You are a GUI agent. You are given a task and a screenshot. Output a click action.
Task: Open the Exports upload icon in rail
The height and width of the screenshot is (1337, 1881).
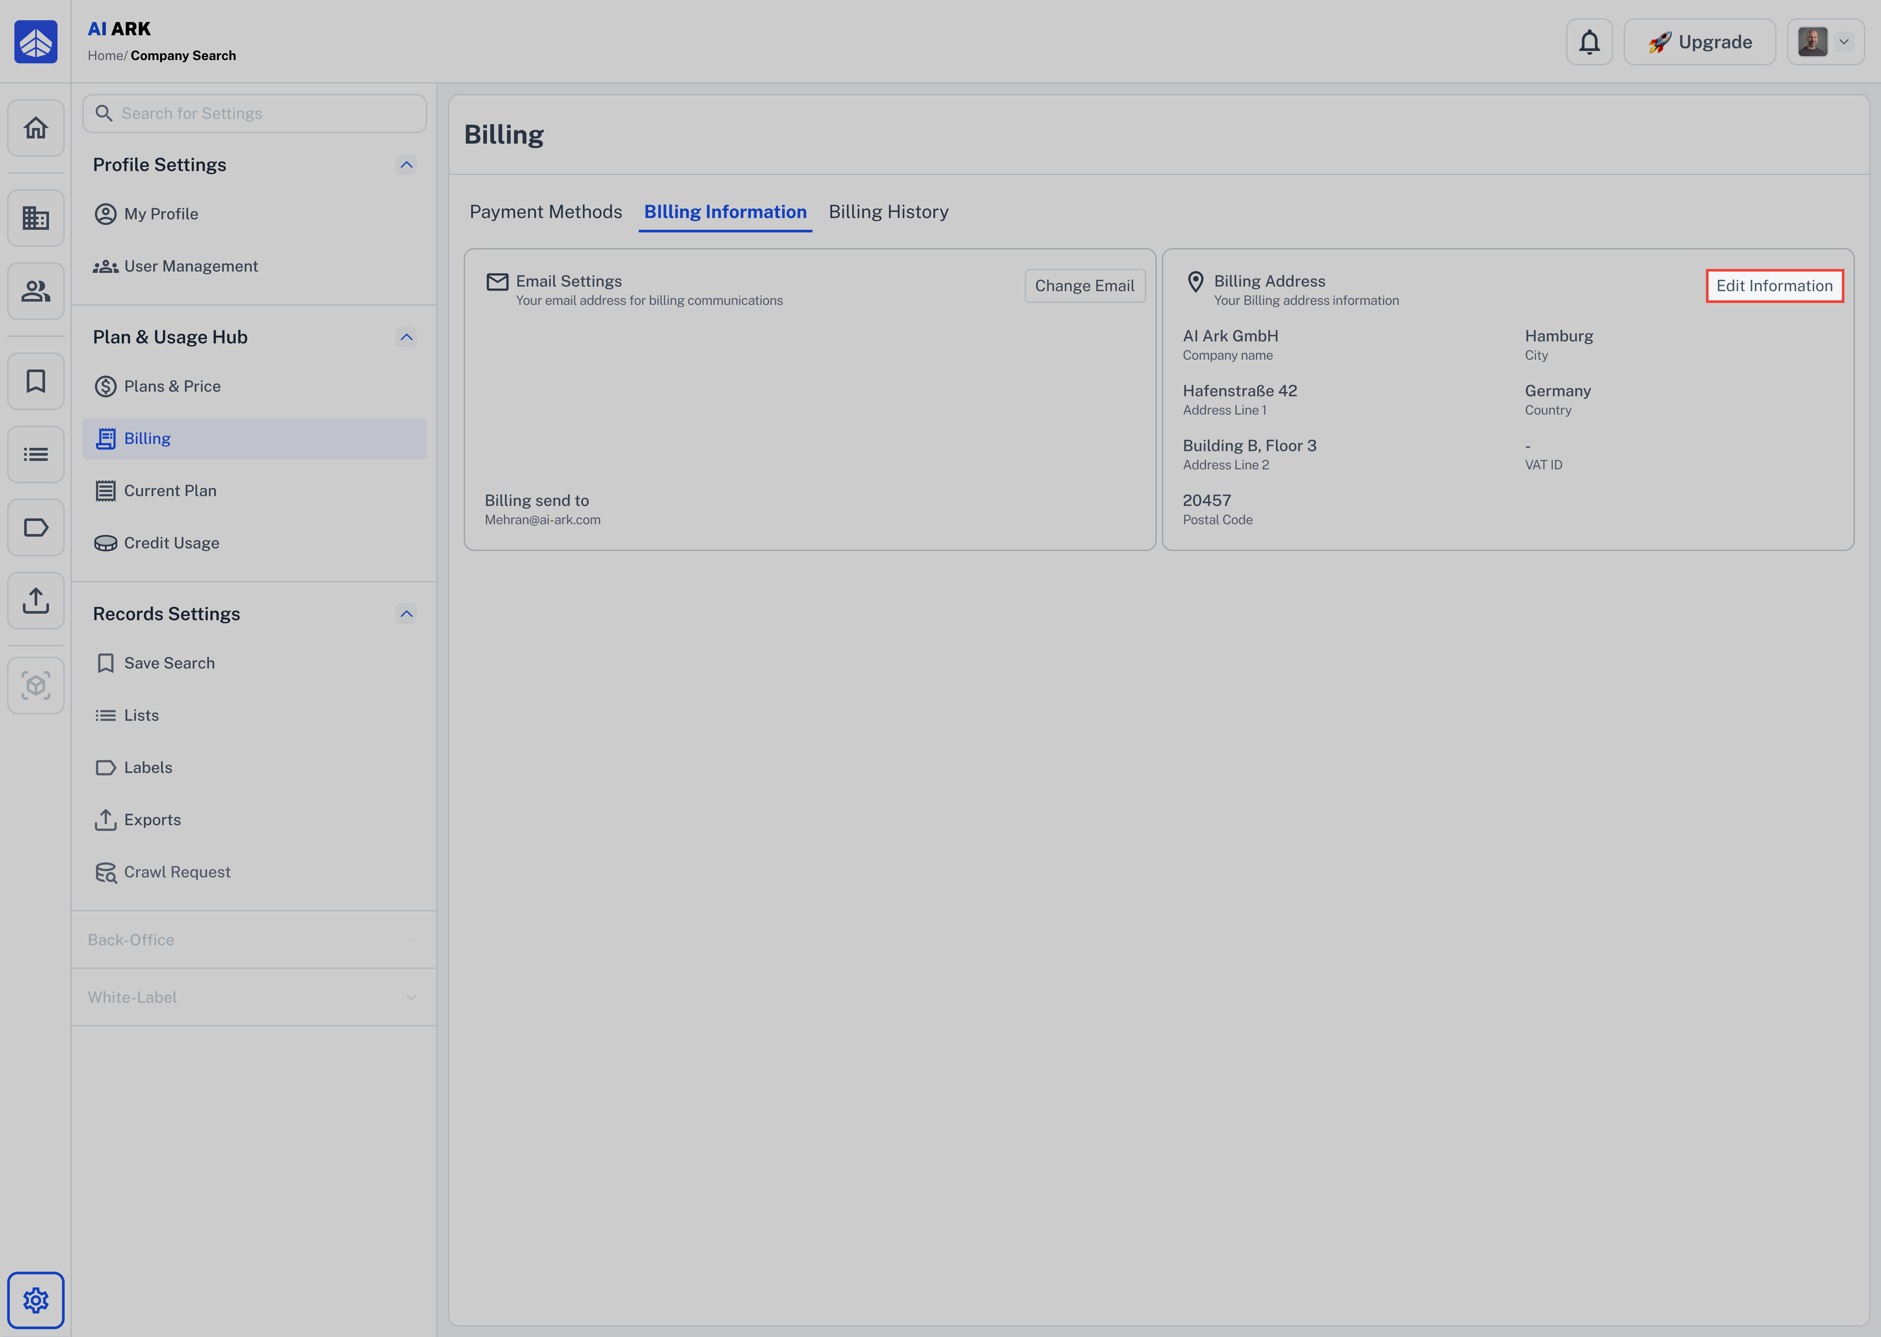tap(35, 600)
